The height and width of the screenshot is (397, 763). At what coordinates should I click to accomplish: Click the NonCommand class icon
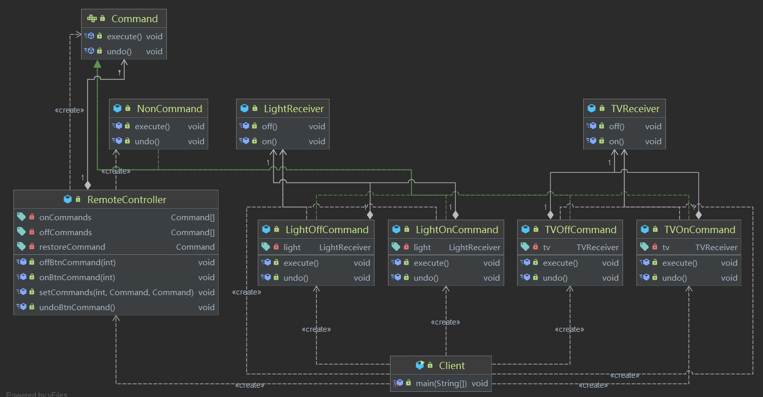[117, 109]
